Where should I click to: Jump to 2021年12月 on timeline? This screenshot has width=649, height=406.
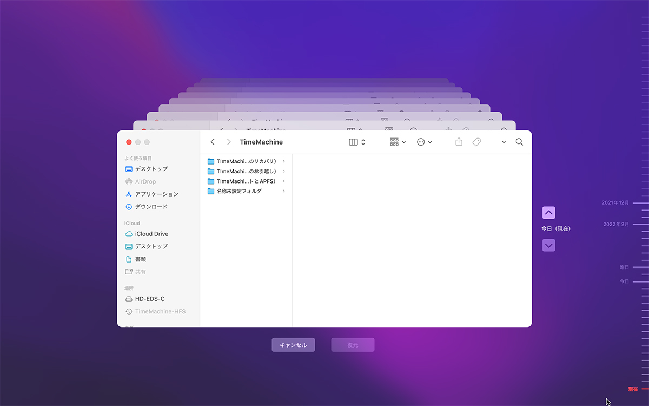[615, 203]
